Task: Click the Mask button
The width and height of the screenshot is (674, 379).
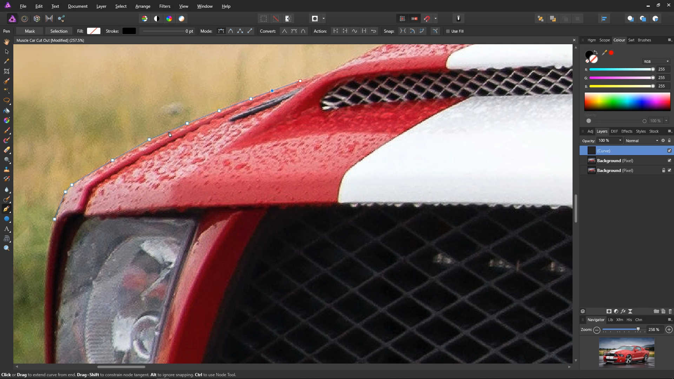Action: tap(30, 31)
